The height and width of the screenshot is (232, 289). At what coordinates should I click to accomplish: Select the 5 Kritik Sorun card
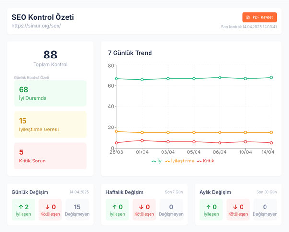coord(50,156)
